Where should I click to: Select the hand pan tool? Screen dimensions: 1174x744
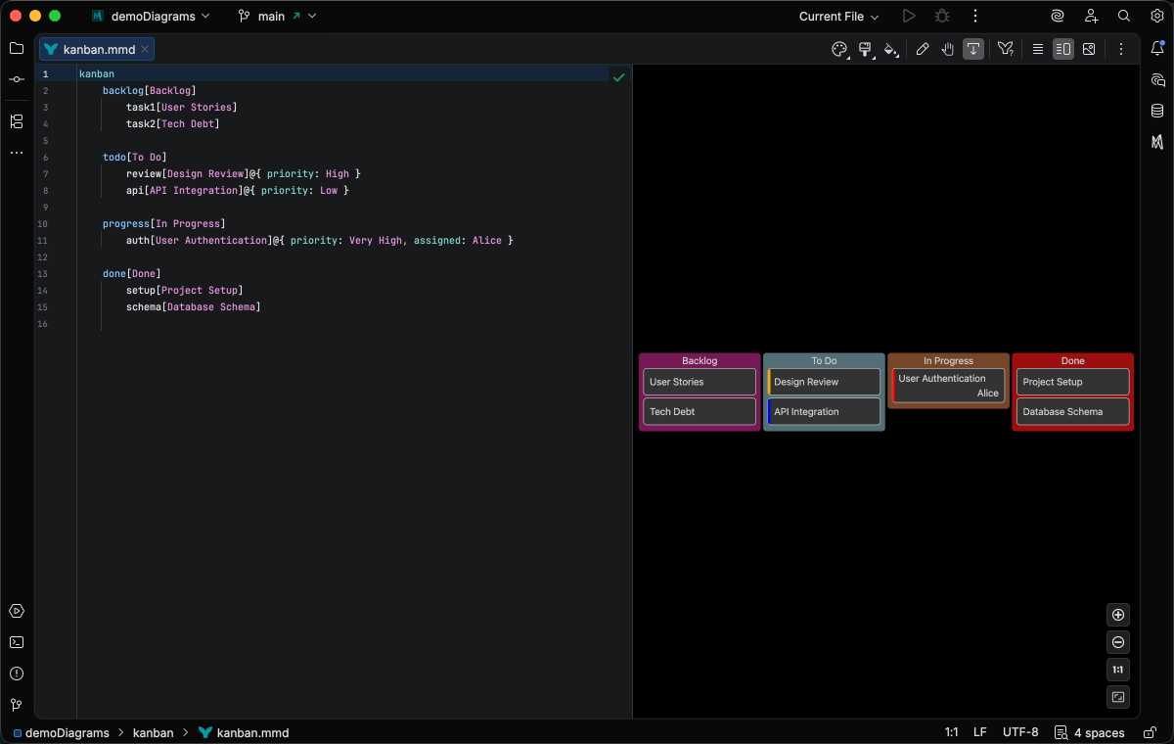tap(947, 49)
